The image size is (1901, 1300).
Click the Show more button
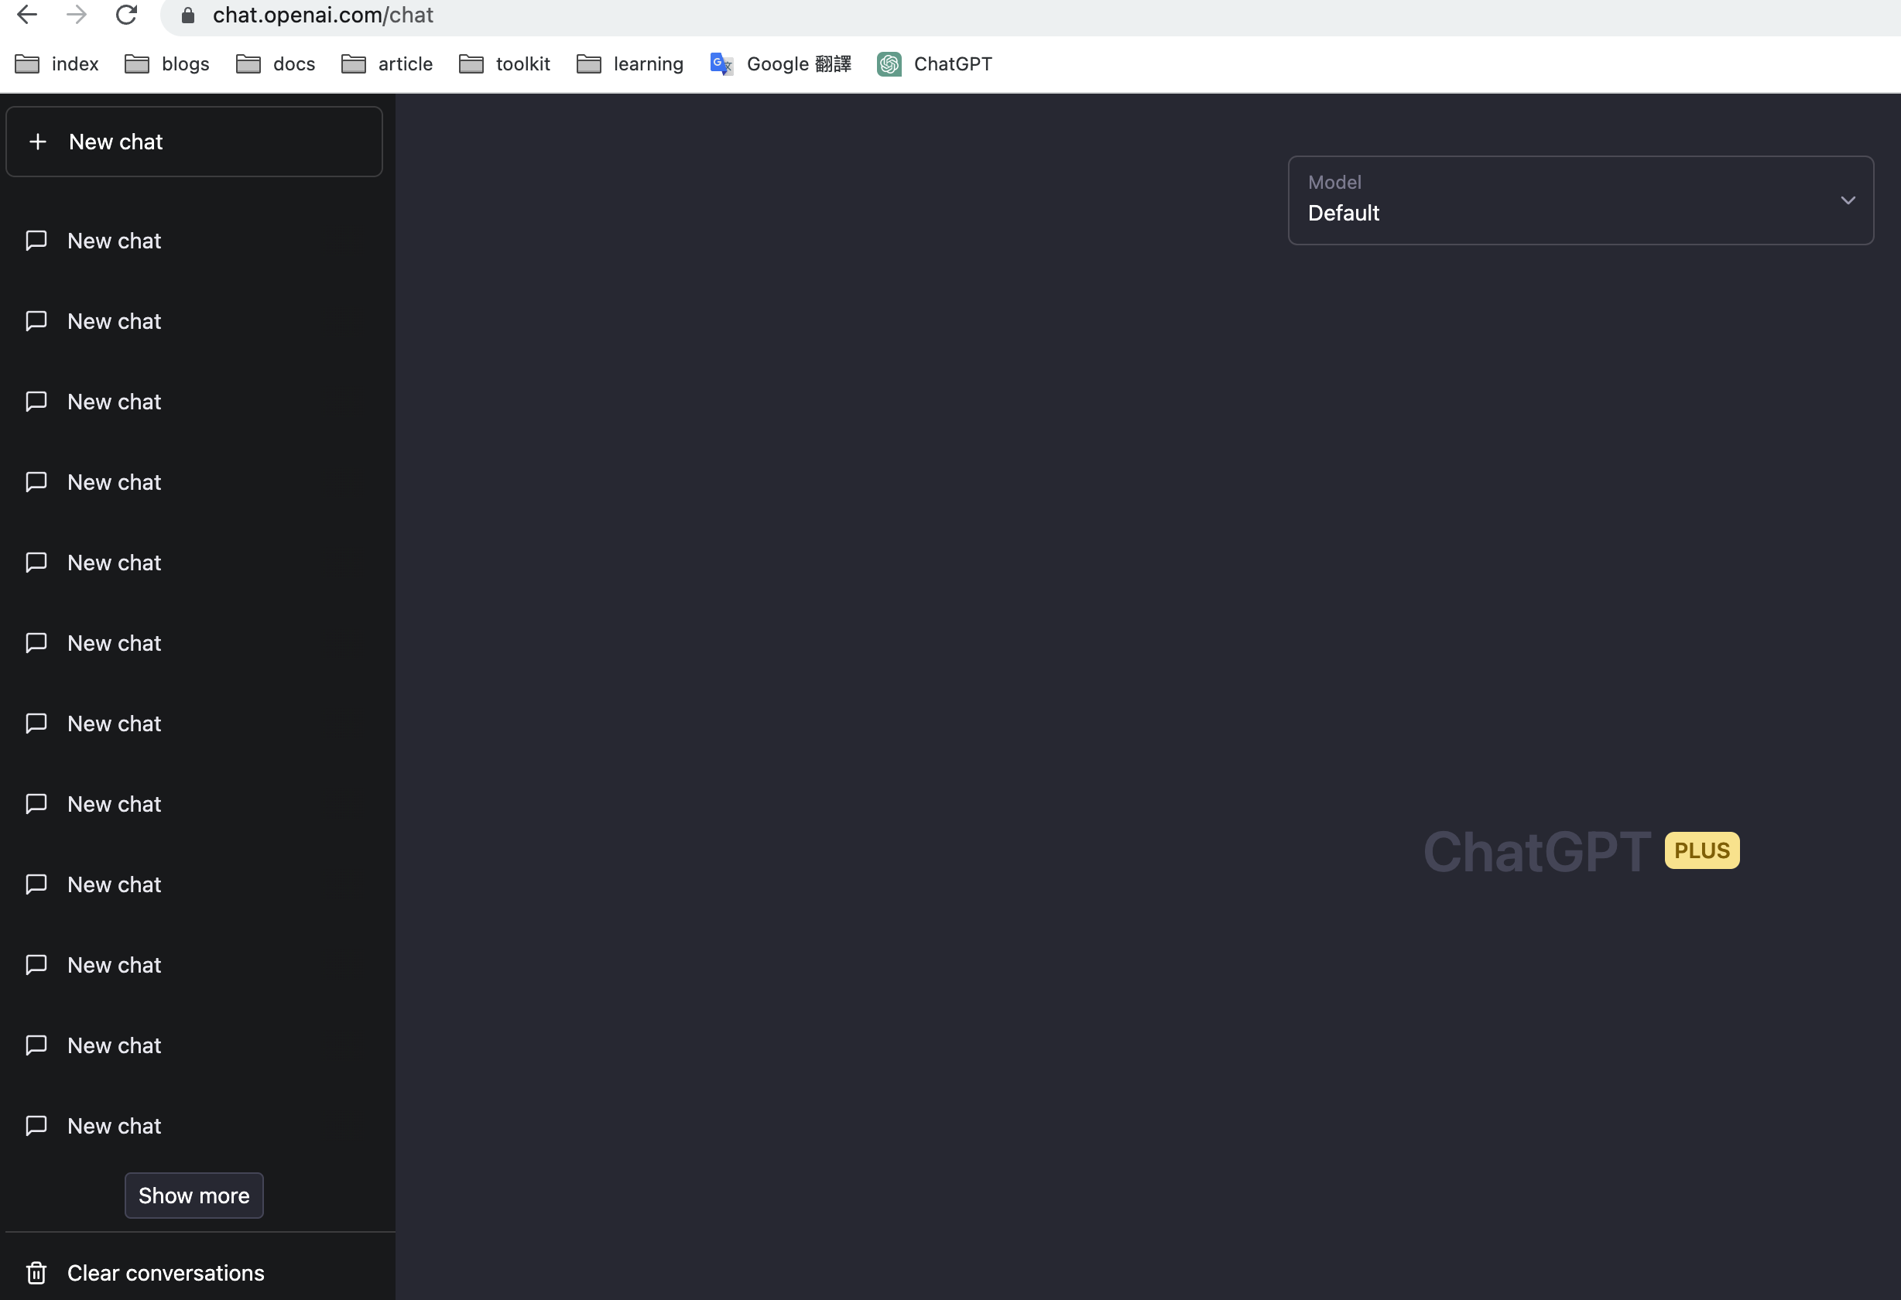tap(193, 1195)
